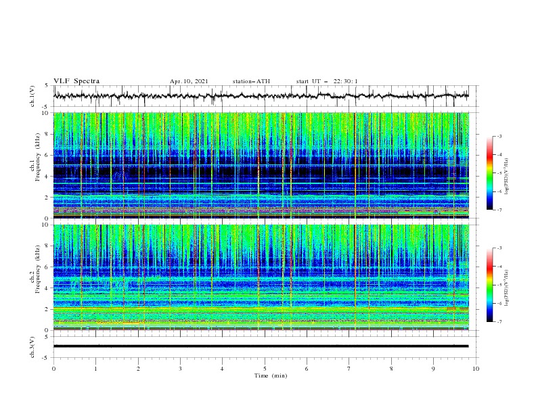Click '10' kHz tick on ch.1 frequency axis
The height and width of the screenshot is (414, 536).
point(46,113)
